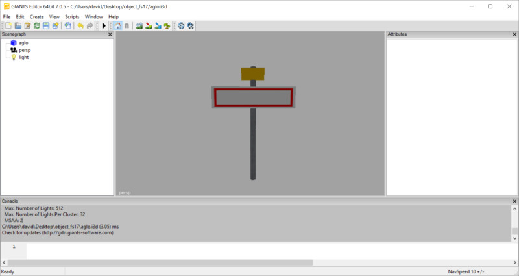Click the Open file folder icon
The width and height of the screenshot is (519, 276).
click(18, 25)
